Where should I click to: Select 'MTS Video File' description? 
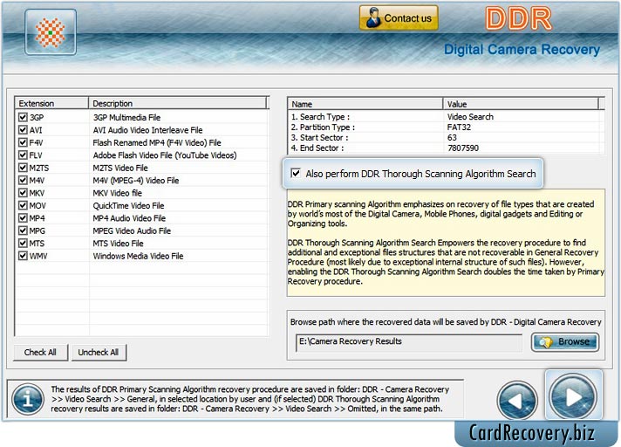pos(118,244)
